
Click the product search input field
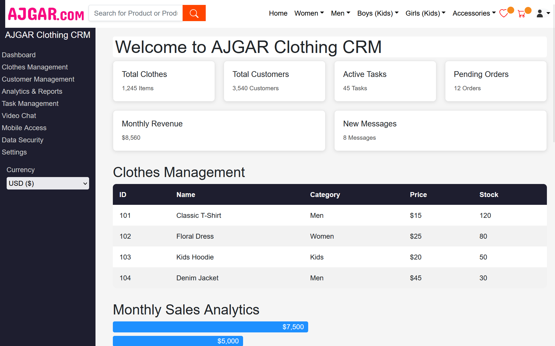[x=135, y=13]
